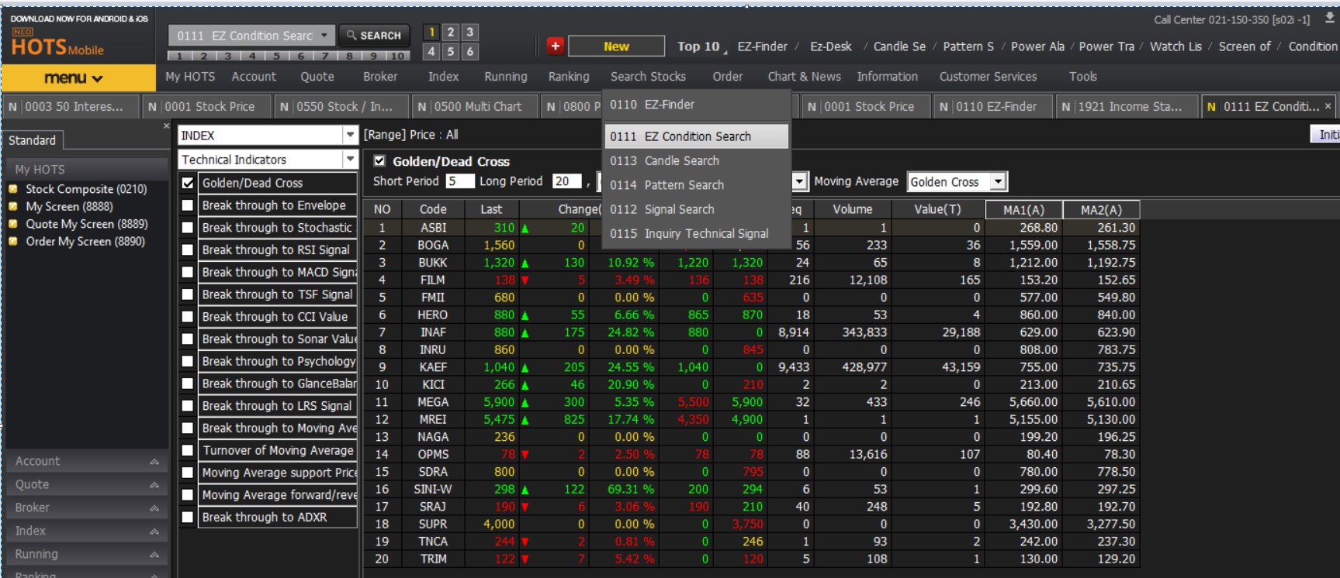Expand the Account section in sidebar
This screenshot has width=1340, height=578.
pos(85,461)
